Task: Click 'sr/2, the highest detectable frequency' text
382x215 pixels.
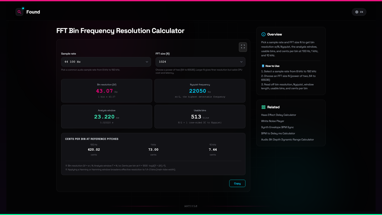Action: click(200, 97)
